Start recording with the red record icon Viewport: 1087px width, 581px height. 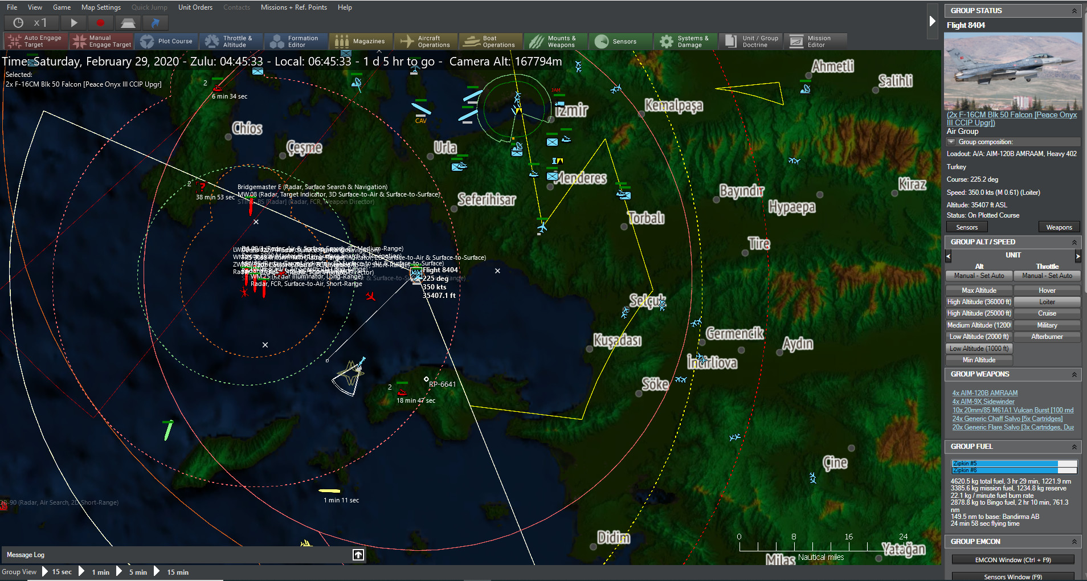101,23
